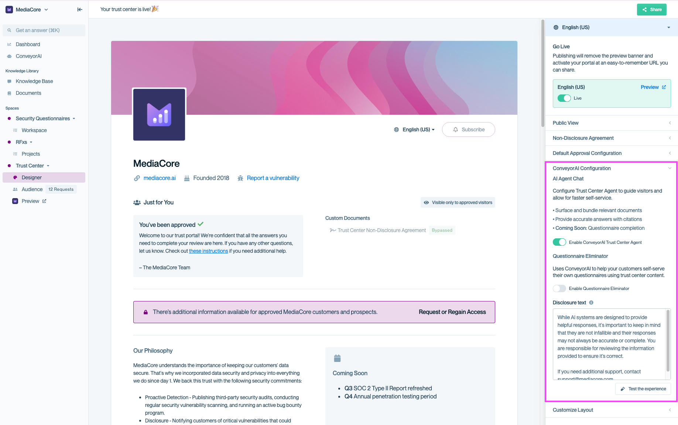Image resolution: width=678 pixels, height=425 pixels.
Task: Toggle the English (US) Live switch
Action: (x=564, y=98)
